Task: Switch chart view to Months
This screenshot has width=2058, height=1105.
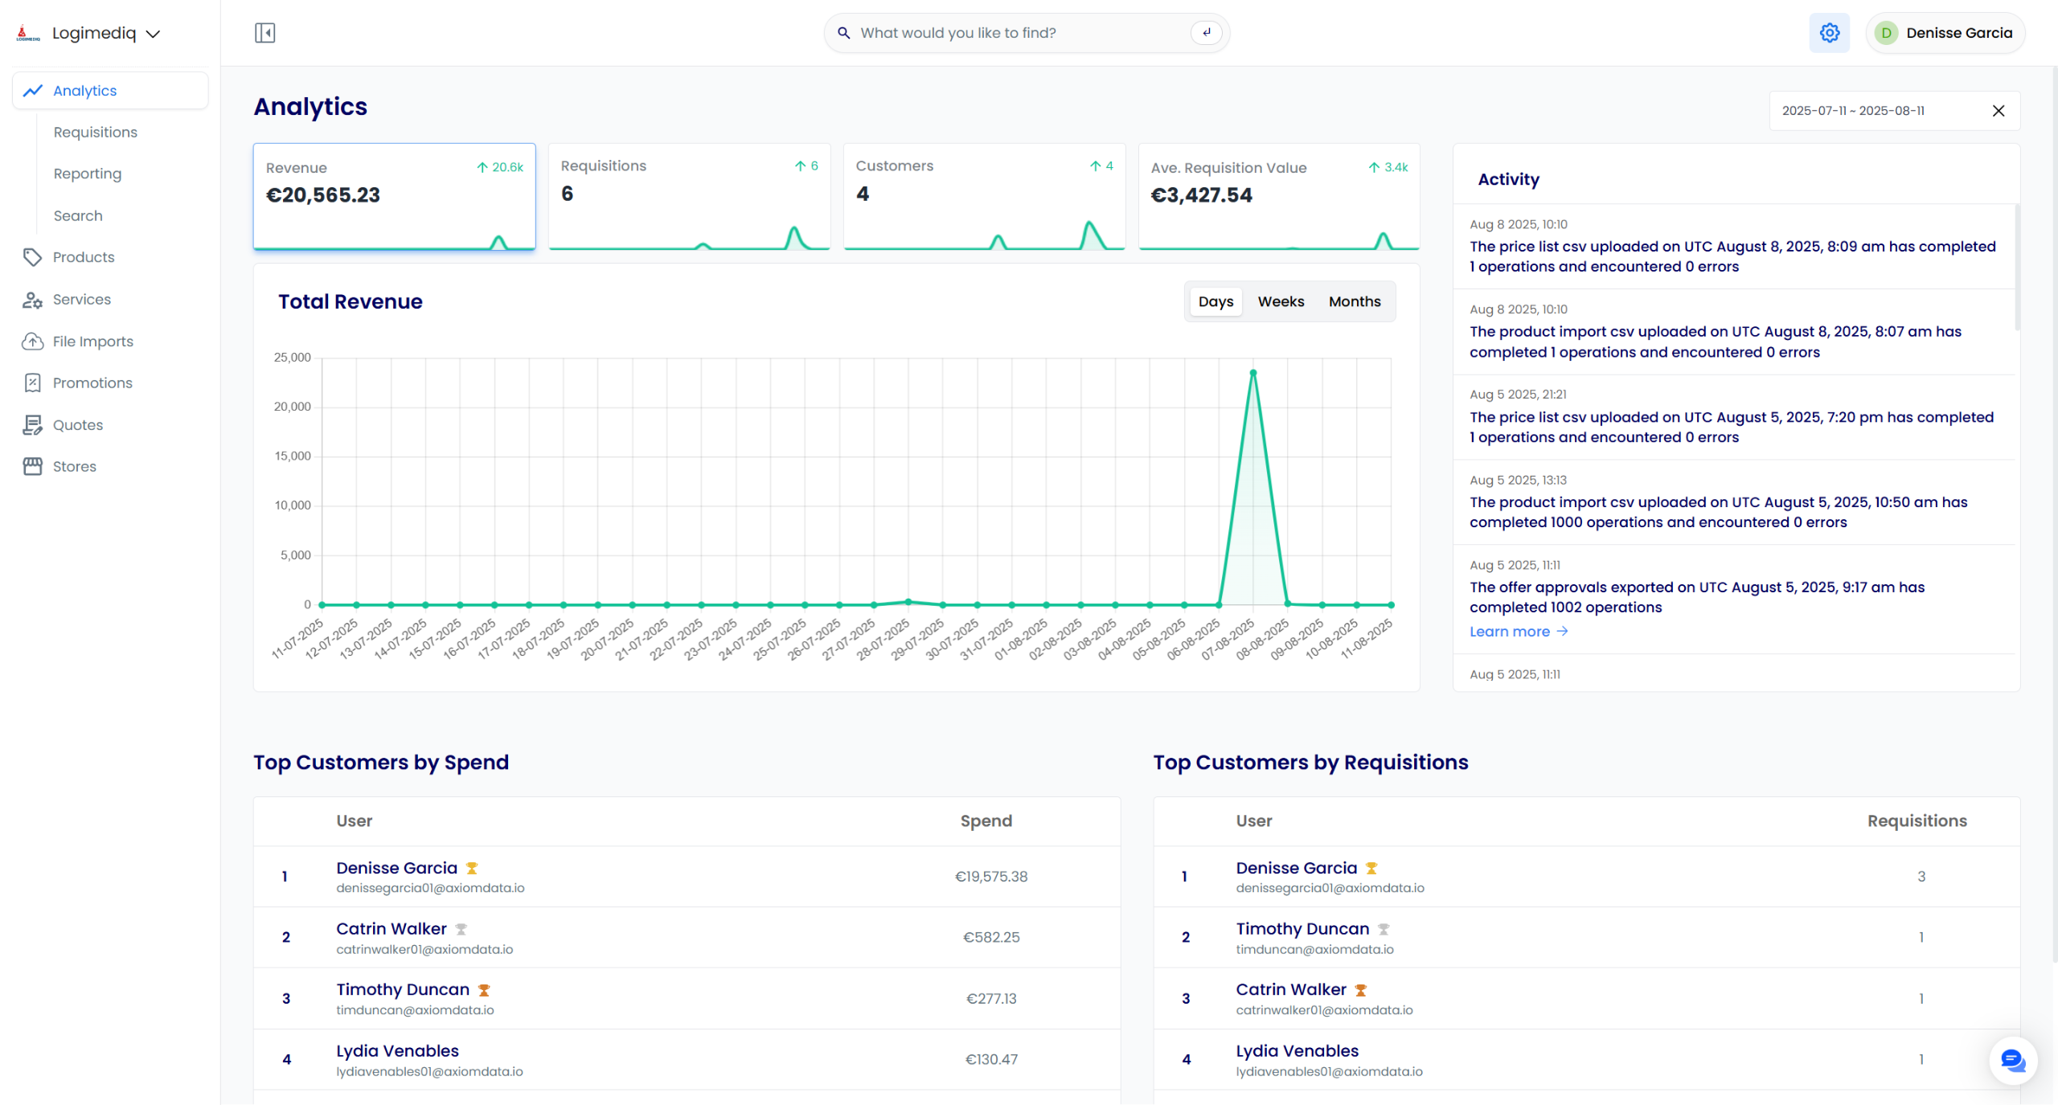Action: click(1355, 301)
